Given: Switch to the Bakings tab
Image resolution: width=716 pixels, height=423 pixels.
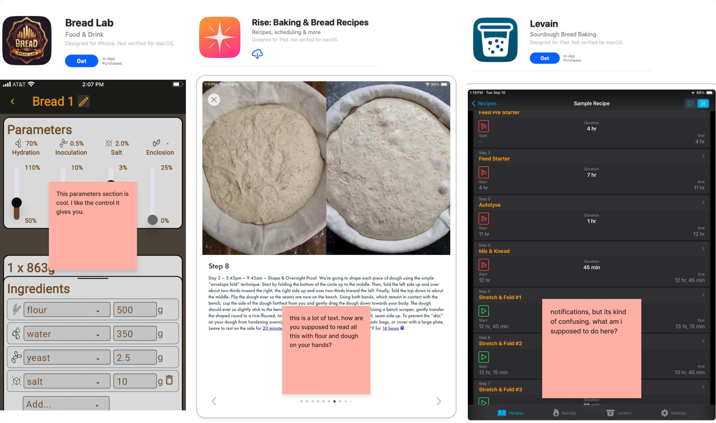Looking at the screenshot, I should pos(564,413).
